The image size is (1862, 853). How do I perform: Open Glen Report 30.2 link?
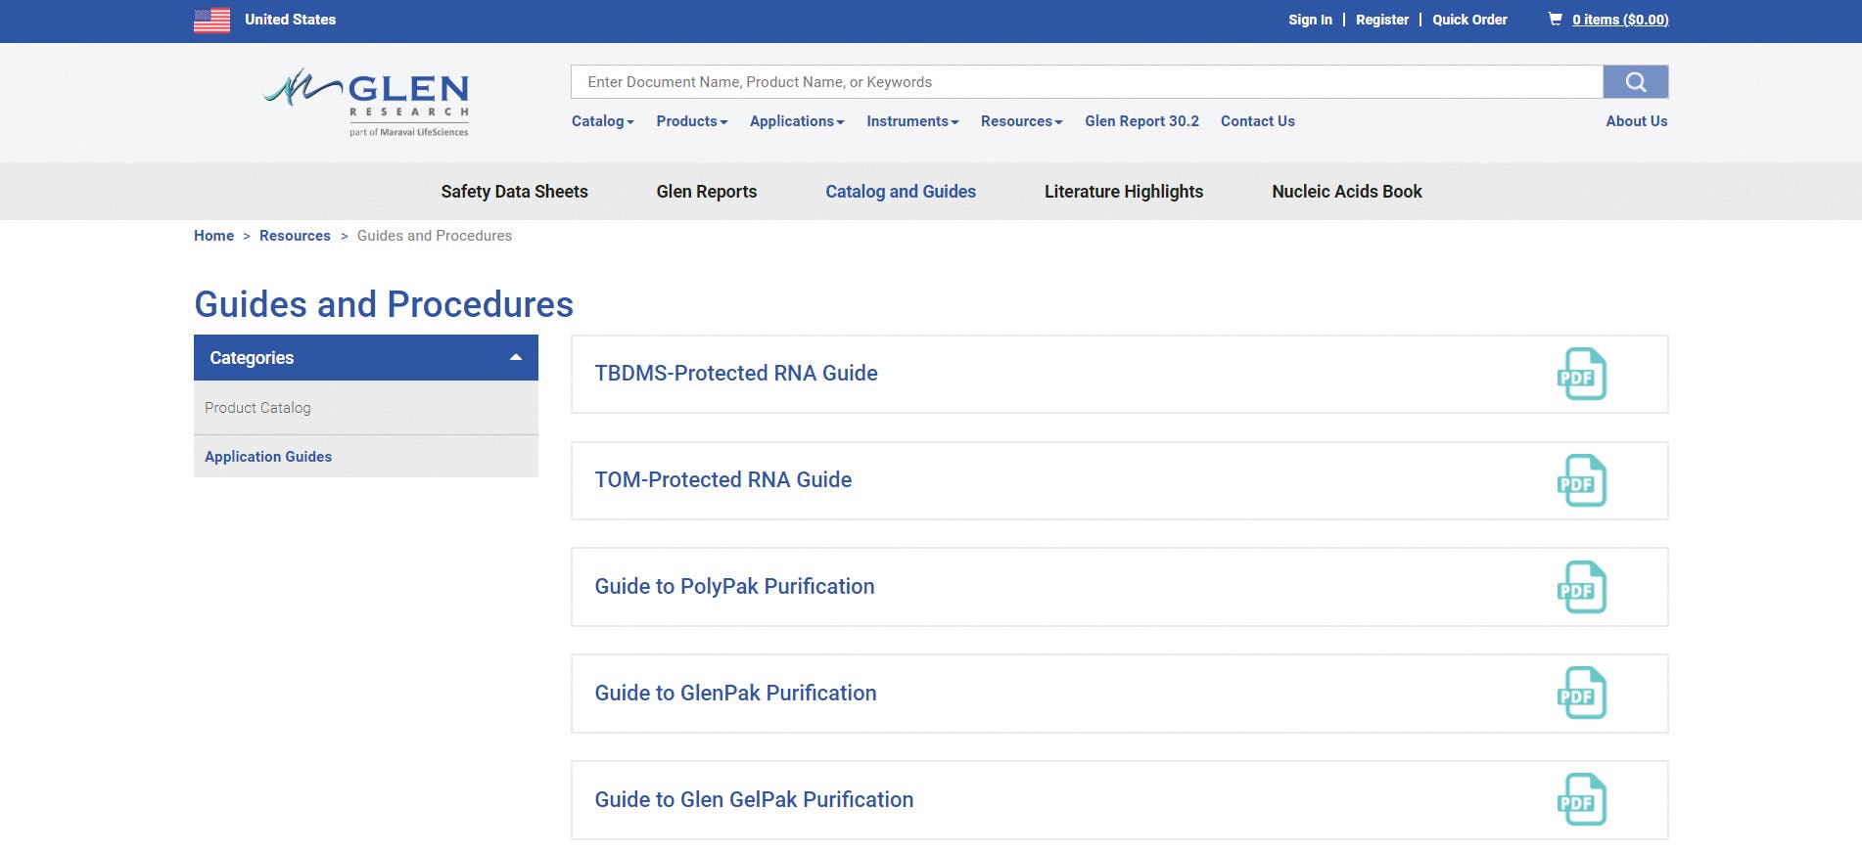pyautogui.click(x=1141, y=121)
